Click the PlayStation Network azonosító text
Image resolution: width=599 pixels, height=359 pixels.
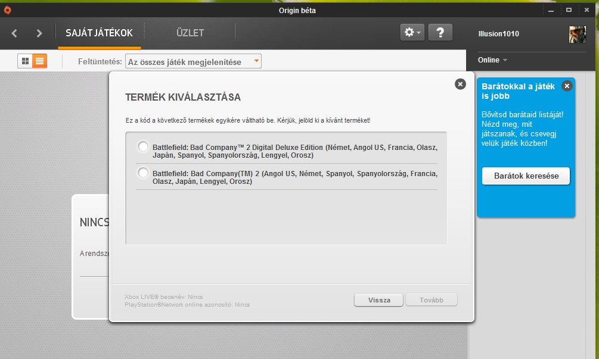[x=187, y=304]
